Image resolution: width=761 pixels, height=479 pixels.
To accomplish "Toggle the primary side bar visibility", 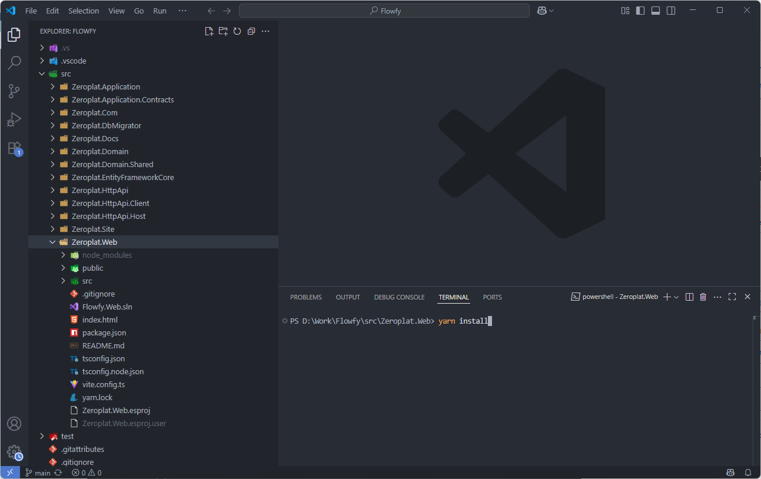I will pyautogui.click(x=640, y=11).
